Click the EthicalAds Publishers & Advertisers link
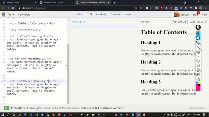Image resolution: width=209 pixels, height=117 pixels. coord(102,108)
